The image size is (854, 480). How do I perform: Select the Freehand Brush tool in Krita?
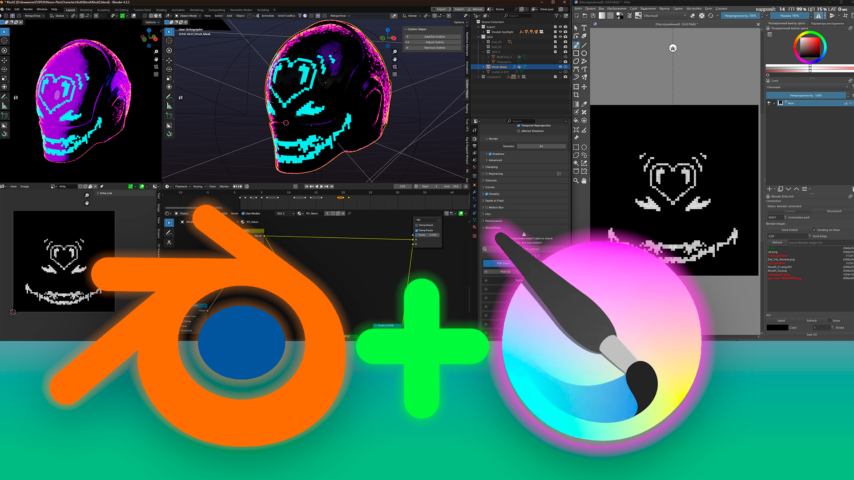click(x=576, y=45)
